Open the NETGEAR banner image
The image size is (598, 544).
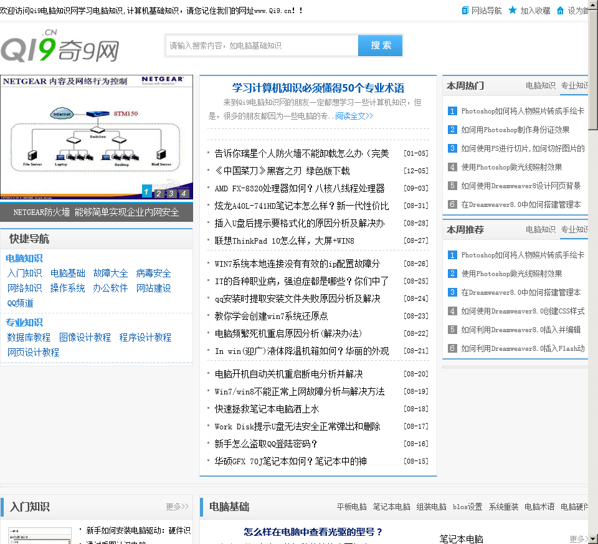coord(97,137)
